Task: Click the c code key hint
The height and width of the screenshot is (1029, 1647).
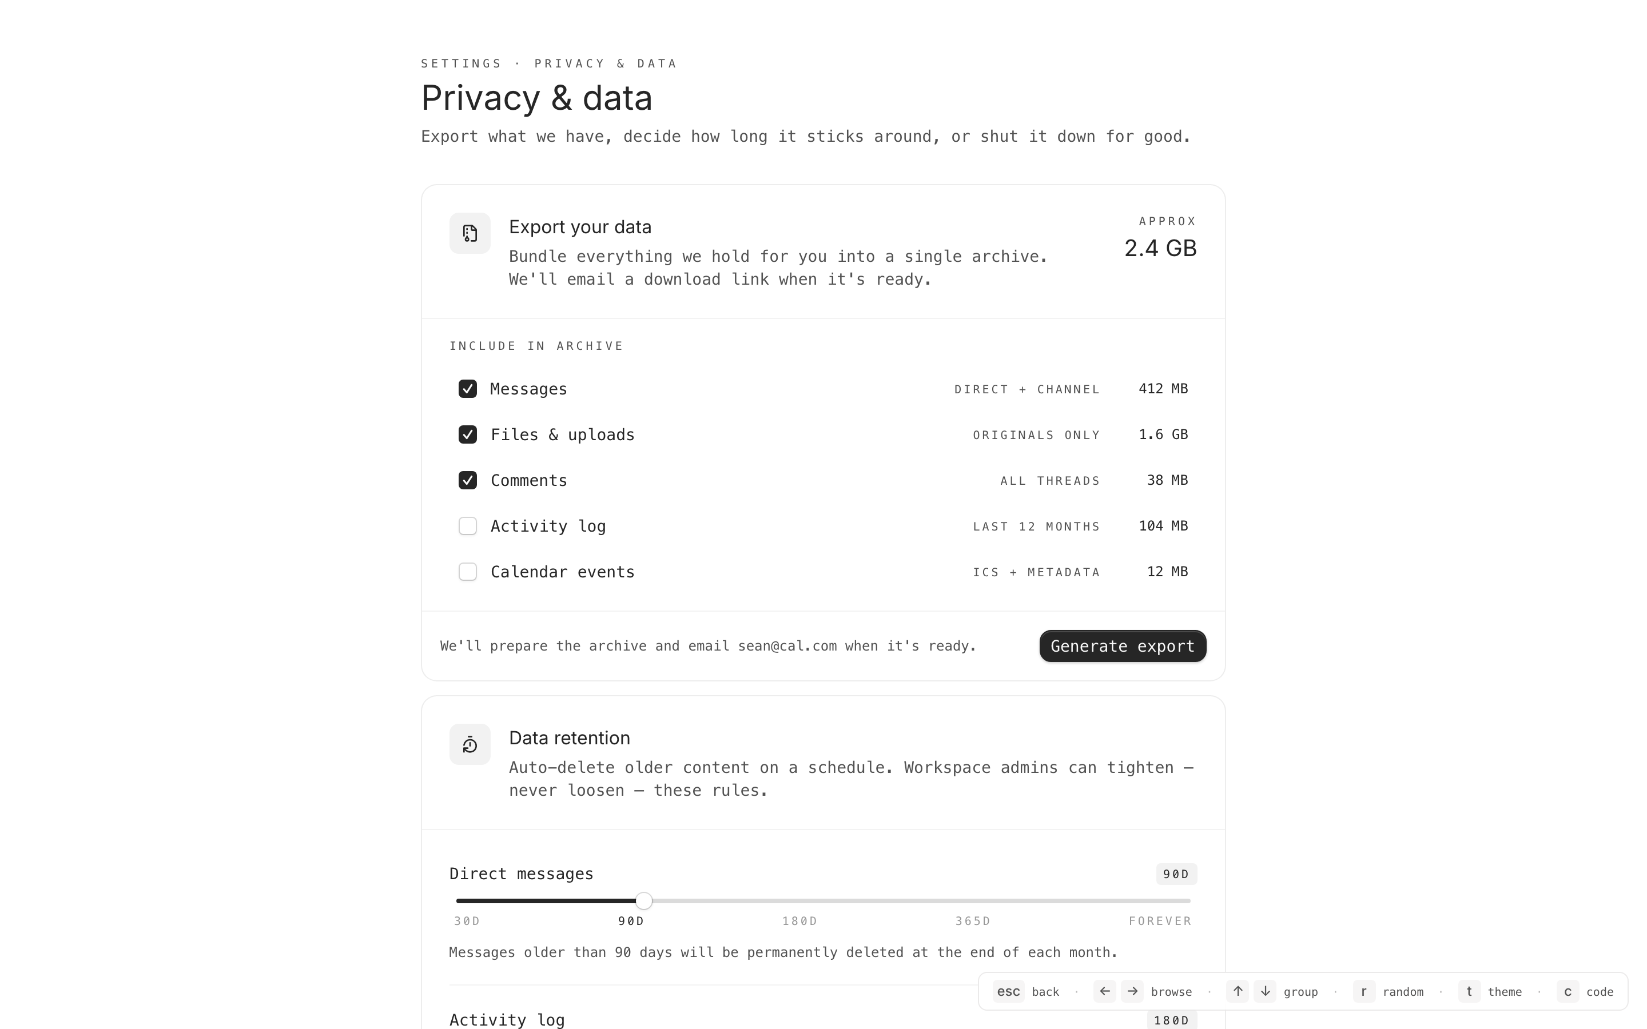Action: pyautogui.click(x=1568, y=992)
